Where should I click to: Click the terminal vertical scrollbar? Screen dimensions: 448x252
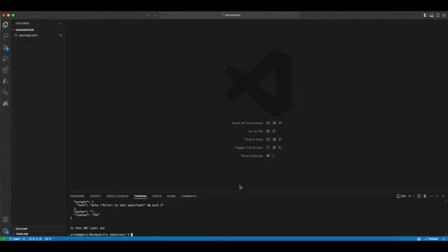(447, 218)
